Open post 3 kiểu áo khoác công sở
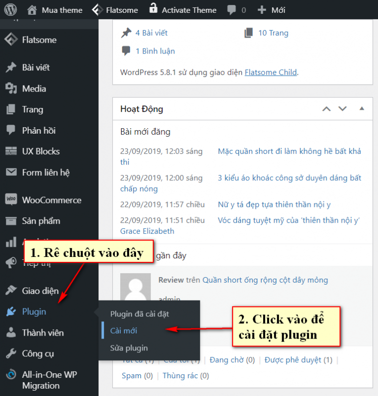Screen dimensions: 378x396 pyautogui.click(x=289, y=178)
